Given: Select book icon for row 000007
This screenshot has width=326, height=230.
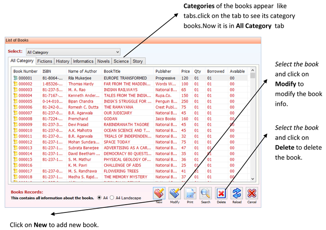Looking at the screenshot, I should 15,113.
